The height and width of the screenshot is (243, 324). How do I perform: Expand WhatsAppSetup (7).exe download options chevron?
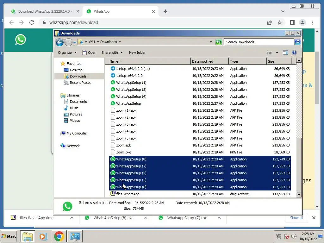(219, 218)
